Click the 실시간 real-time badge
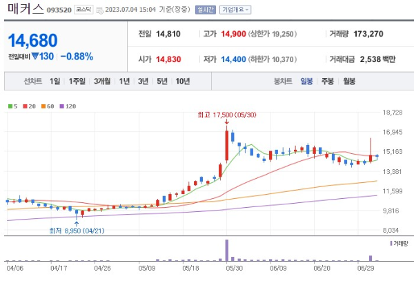 tap(206, 10)
